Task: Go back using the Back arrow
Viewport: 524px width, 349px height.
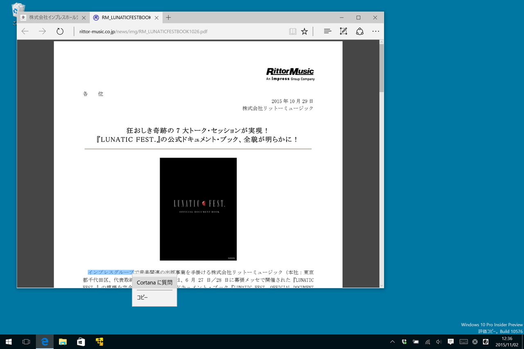Action: point(25,31)
